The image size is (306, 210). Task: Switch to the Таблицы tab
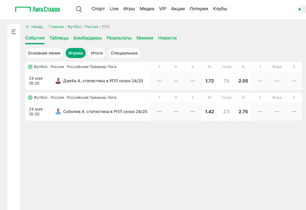coord(59,38)
